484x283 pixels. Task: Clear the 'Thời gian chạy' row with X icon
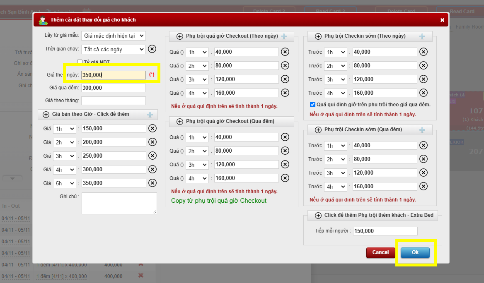point(152,49)
